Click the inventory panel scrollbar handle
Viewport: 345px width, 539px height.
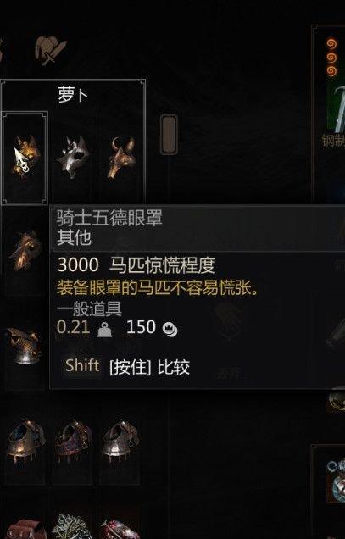(169, 135)
